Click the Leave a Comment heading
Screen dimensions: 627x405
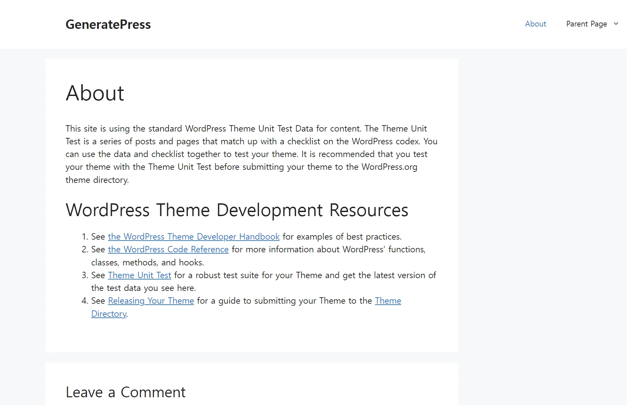point(126,392)
